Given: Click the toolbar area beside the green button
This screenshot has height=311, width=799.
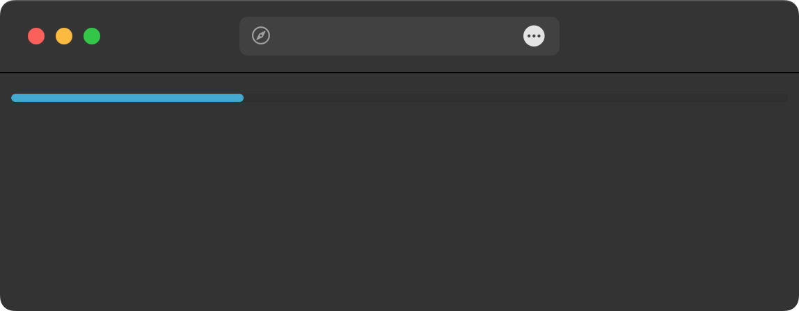Looking at the screenshot, I should 122,36.
